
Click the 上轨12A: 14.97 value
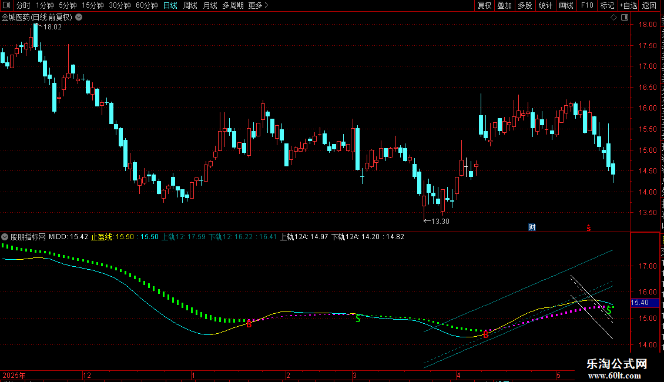pos(304,237)
